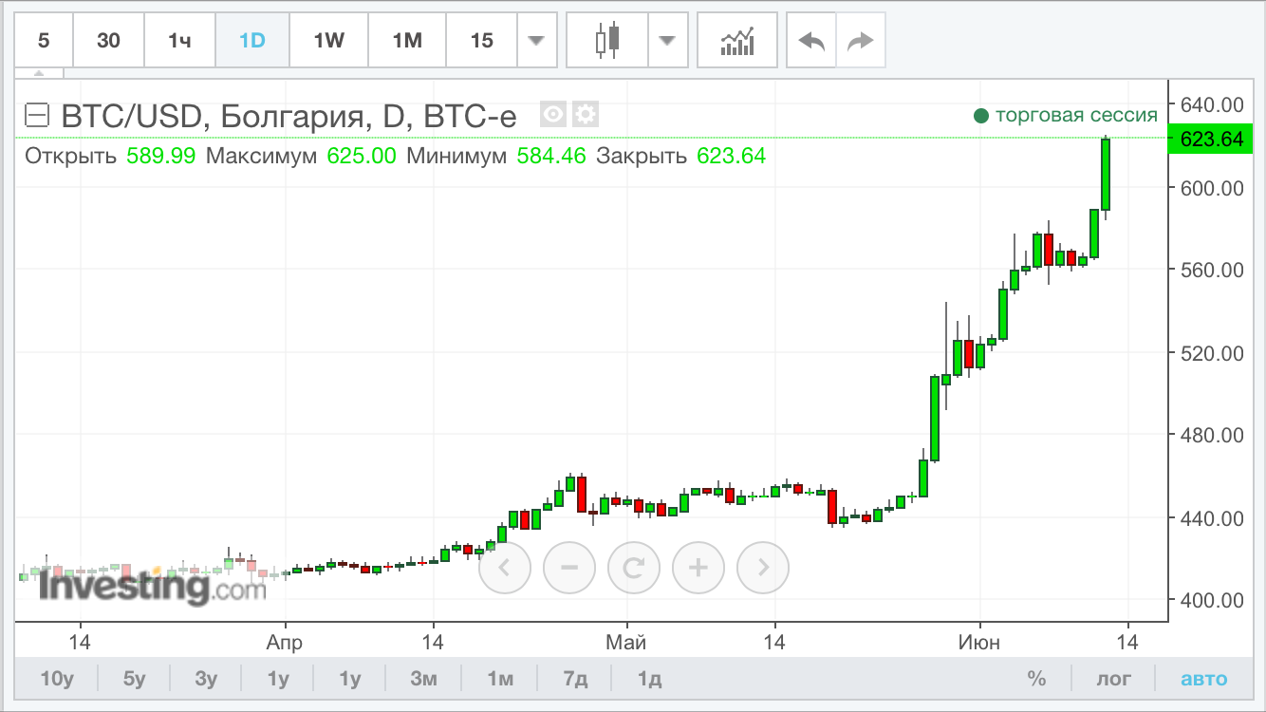This screenshot has height=712, width=1266.
Task: Set range to 3м
Action: (x=424, y=679)
